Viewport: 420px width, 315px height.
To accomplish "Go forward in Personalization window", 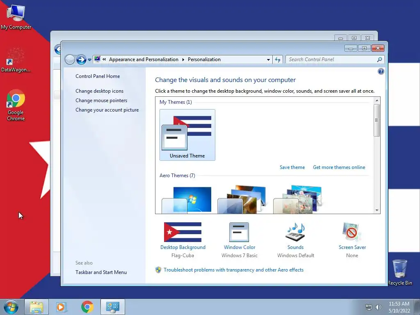I will coord(81,59).
